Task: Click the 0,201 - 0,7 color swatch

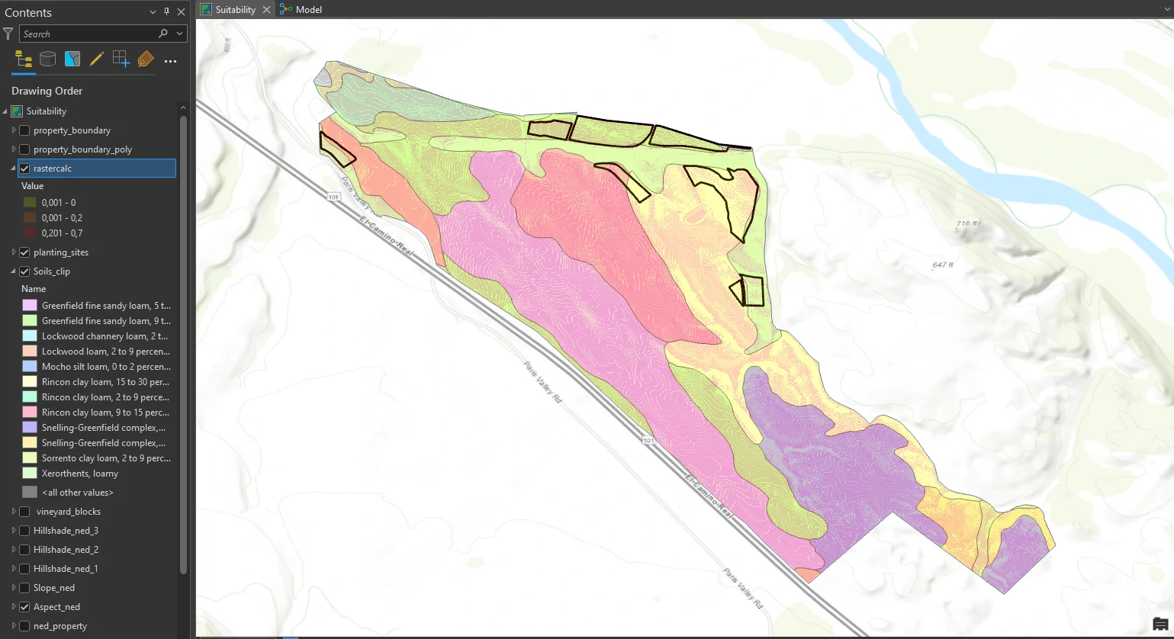Action: pos(30,233)
